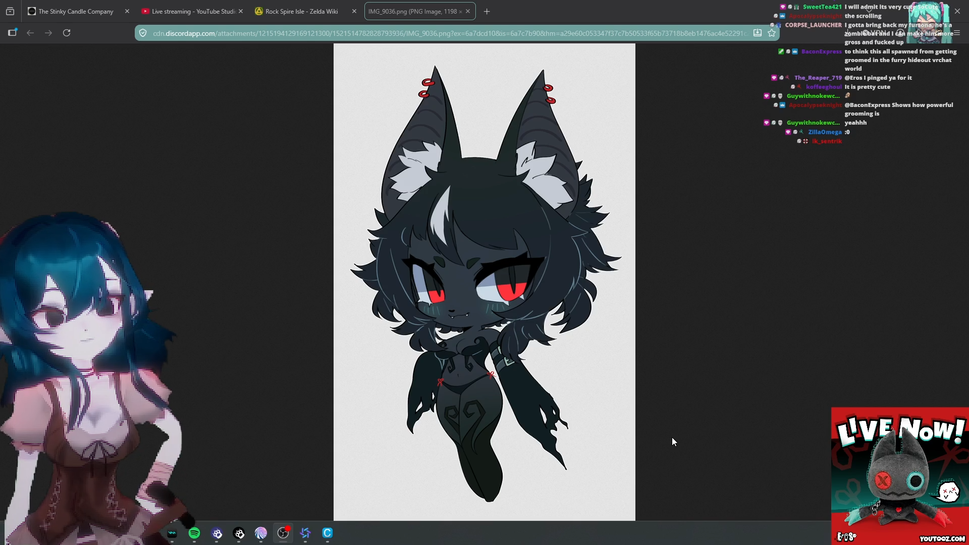The image size is (969, 545).
Task: Click the YOUTOOZ.COM text in the overlay
Action: coord(942,538)
